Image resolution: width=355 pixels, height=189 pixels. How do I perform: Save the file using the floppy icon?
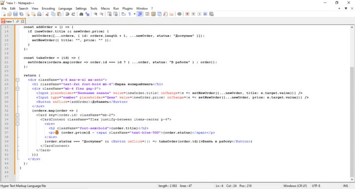(x=15, y=14)
